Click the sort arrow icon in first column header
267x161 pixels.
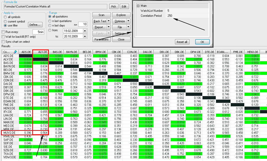(x=15, y=52)
